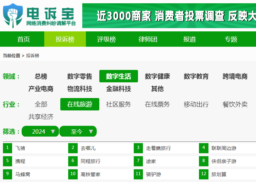
Task: Switch to the 律师团 tab
Action: 148,39
